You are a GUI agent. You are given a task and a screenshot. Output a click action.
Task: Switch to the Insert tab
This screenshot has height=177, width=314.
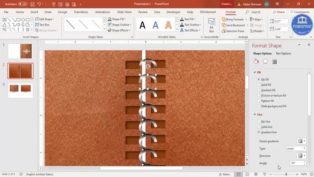point(34,12)
